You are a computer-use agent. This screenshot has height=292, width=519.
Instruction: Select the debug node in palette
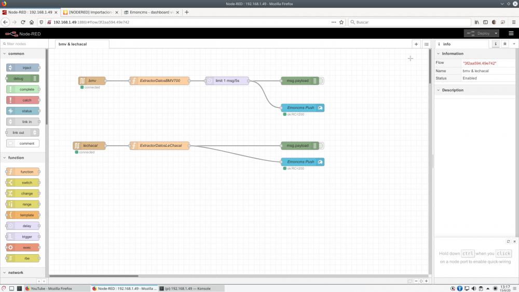click(x=23, y=78)
